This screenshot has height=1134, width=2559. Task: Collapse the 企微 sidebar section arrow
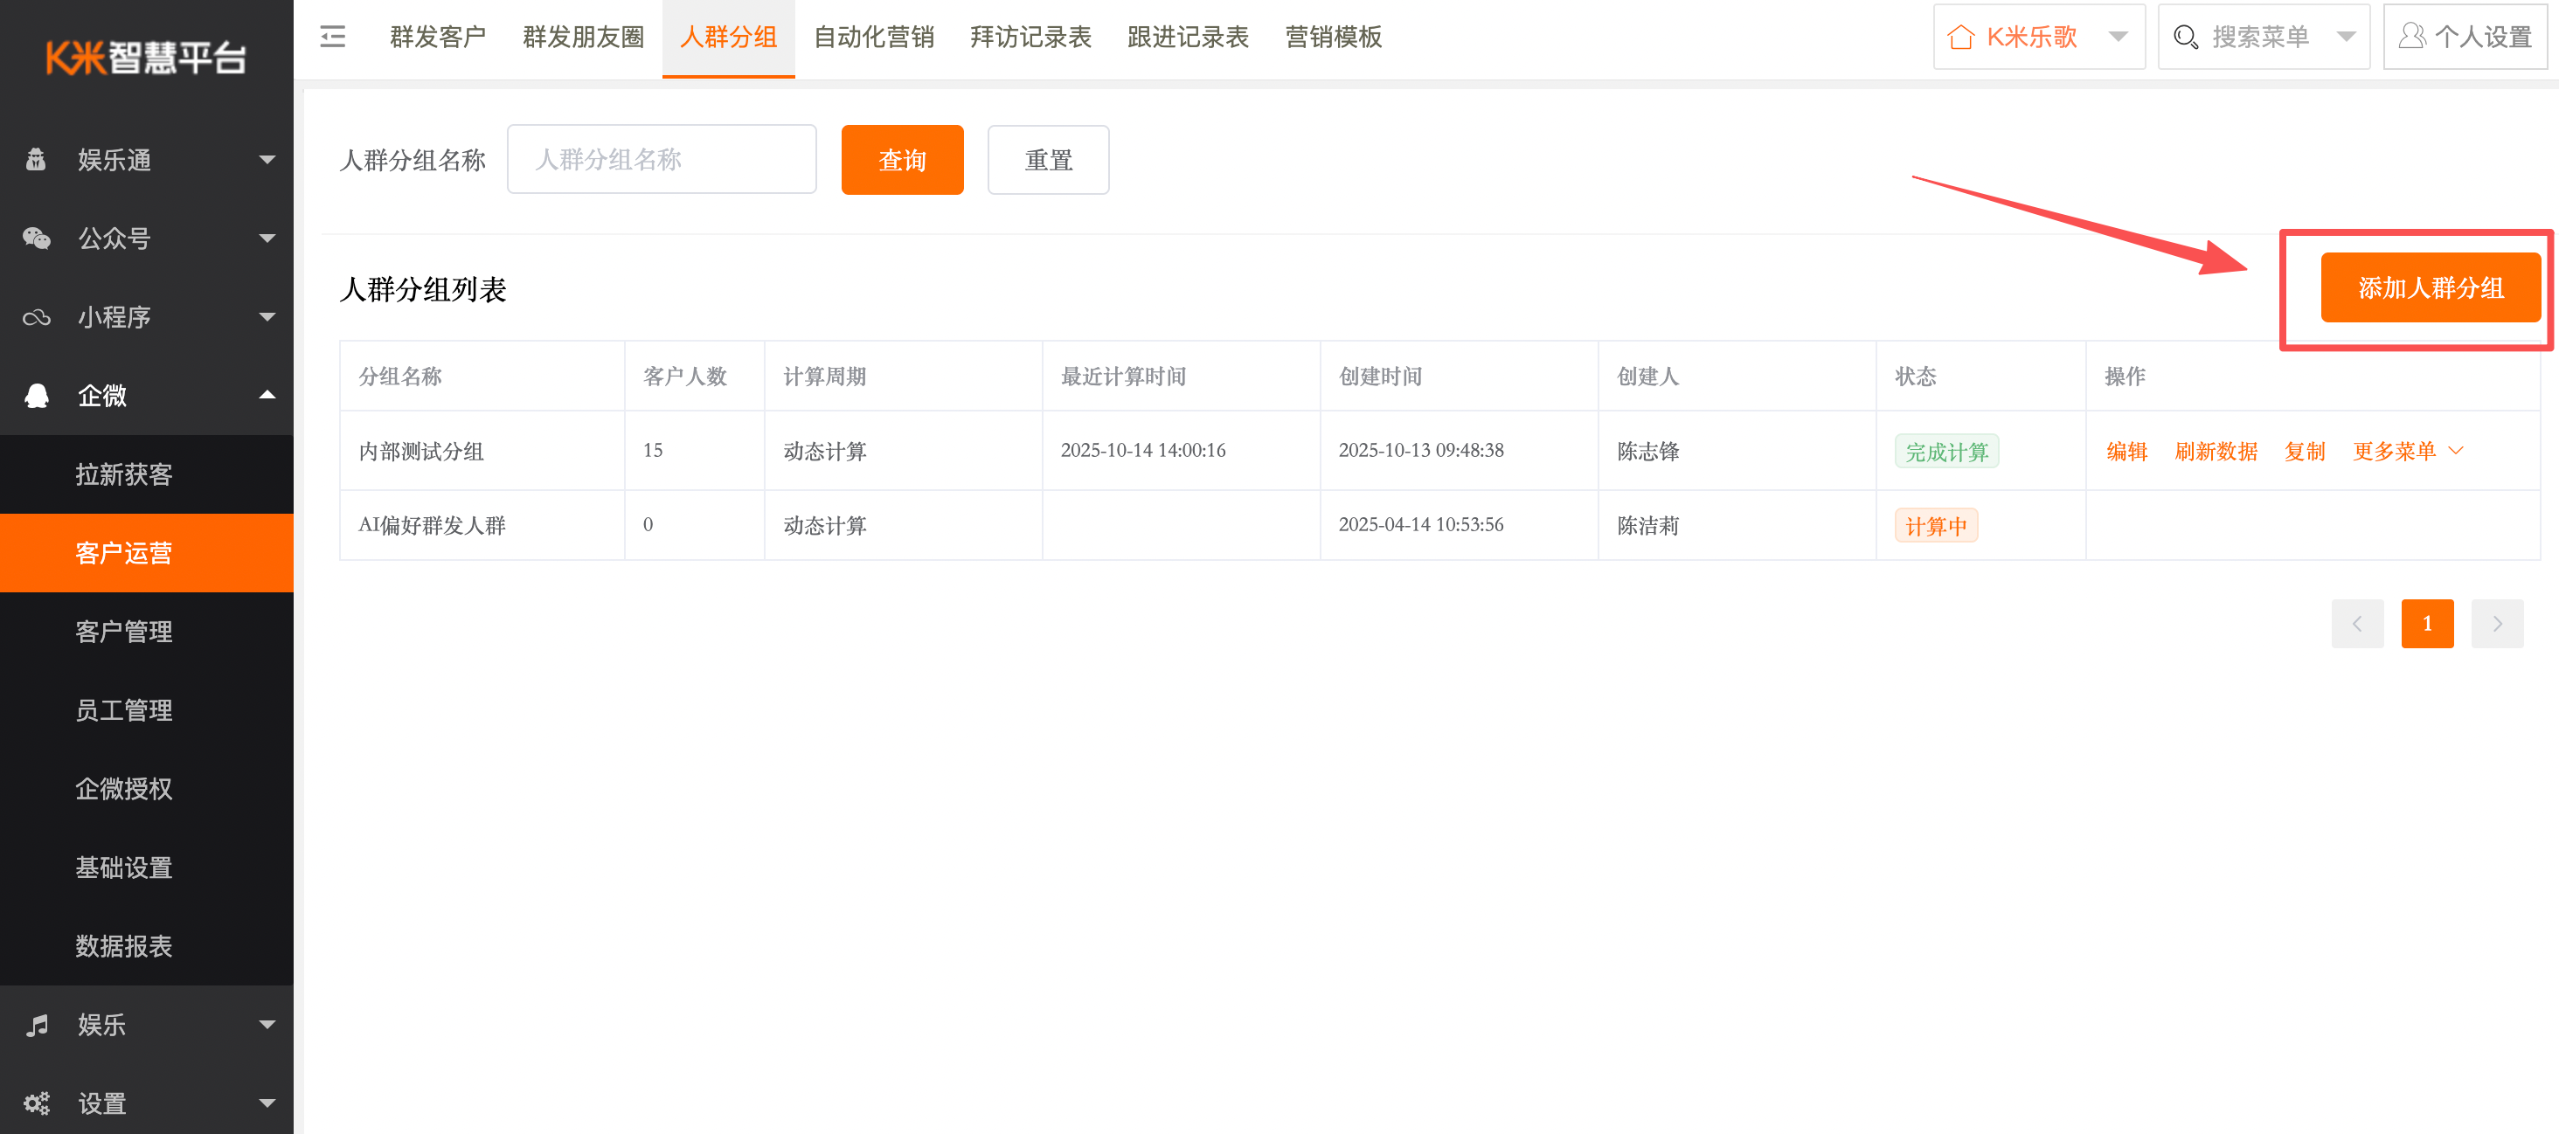267,395
